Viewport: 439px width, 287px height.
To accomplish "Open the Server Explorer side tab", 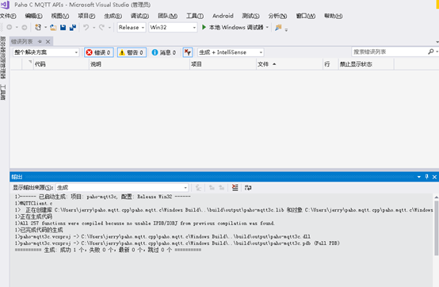I will tap(3, 57).
